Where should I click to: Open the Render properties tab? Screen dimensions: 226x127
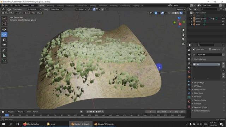(x=189, y=55)
